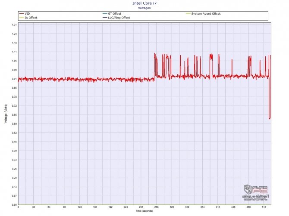Click the Intel Core i7 chart title
The width and height of the screenshot is (289, 216).
tap(144, 3)
